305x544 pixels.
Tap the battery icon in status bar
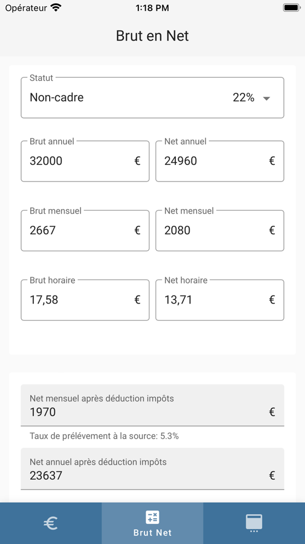(x=291, y=7)
